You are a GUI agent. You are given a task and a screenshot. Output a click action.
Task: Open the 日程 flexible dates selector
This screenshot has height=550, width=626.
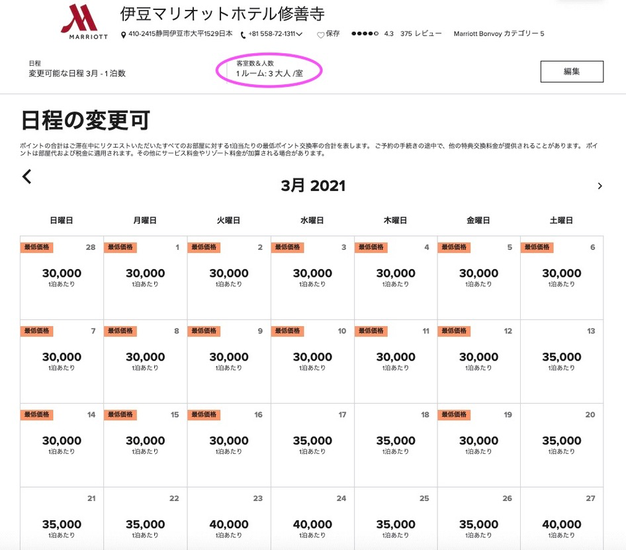[x=77, y=70]
